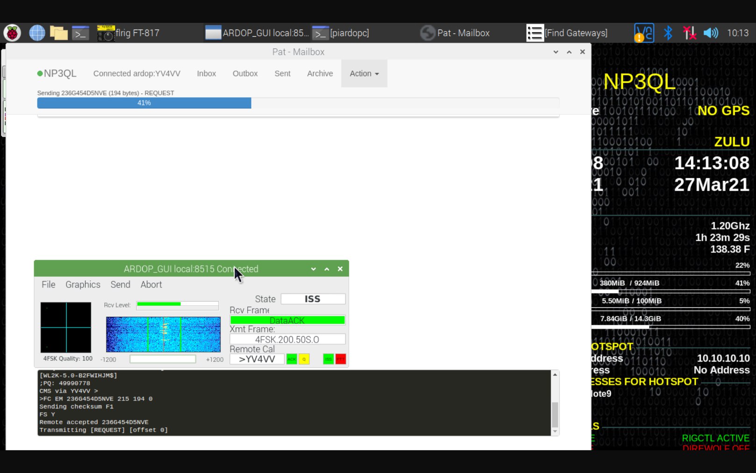Click the green DataACK receive frame field
Viewport: 756px width, 473px height.
[287, 320]
